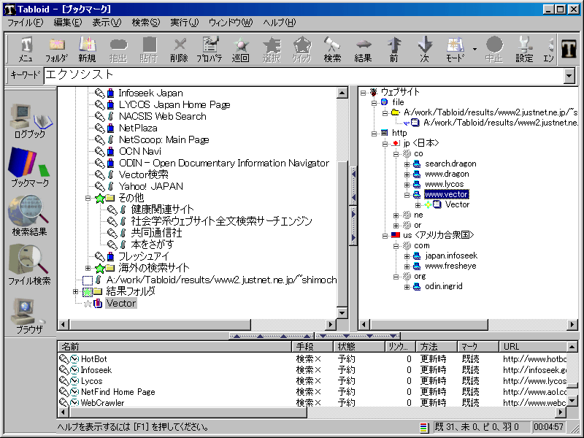Open the 表示(V) menu
This screenshot has height=438, width=584.
tap(107, 23)
